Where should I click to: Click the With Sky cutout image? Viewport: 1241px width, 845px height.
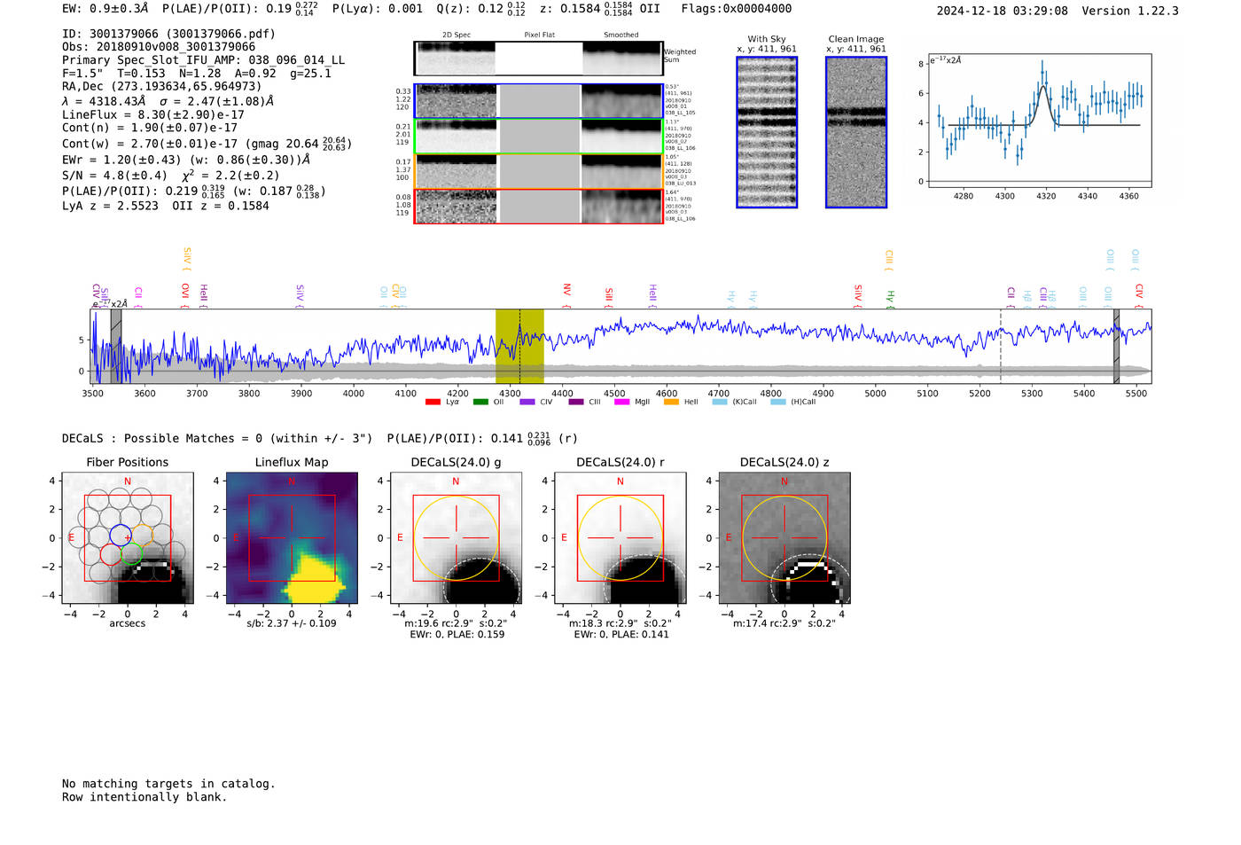[x=767, y=132]
